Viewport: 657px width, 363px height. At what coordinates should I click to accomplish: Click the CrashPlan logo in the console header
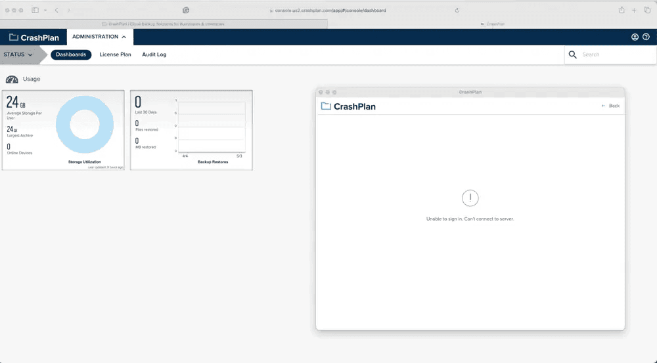click(34, 37)
